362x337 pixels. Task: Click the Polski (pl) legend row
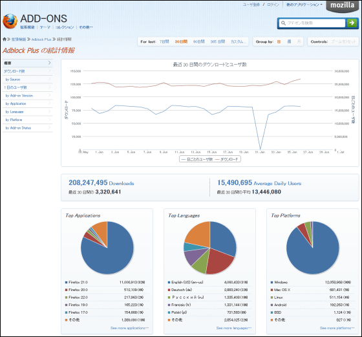[x=209, y=312]
